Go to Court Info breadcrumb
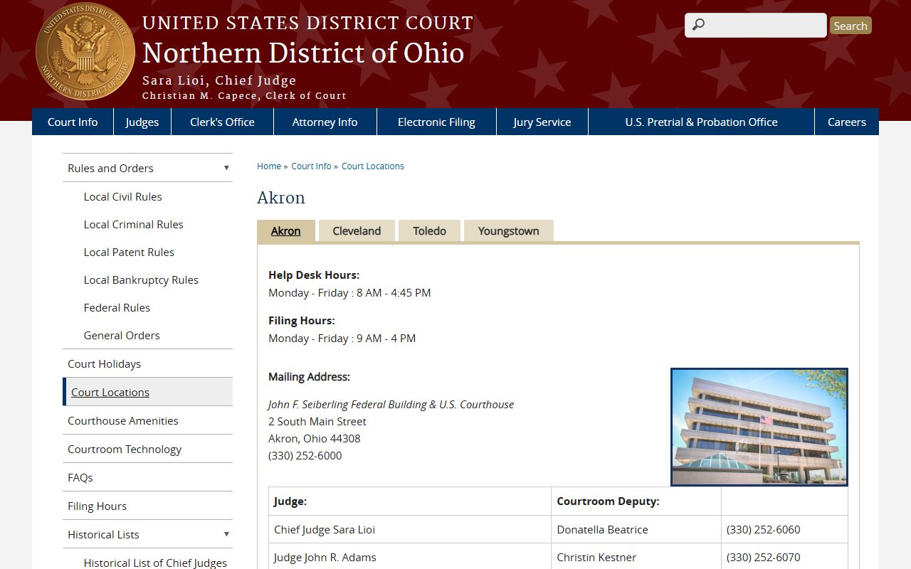Image resolution: width=911 pixels, height=569 pixels. pos(311,166)
